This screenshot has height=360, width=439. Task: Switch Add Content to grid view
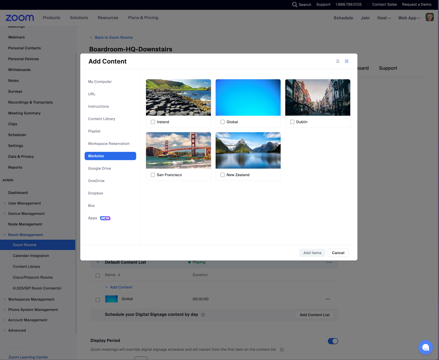[x=347, y=61]
